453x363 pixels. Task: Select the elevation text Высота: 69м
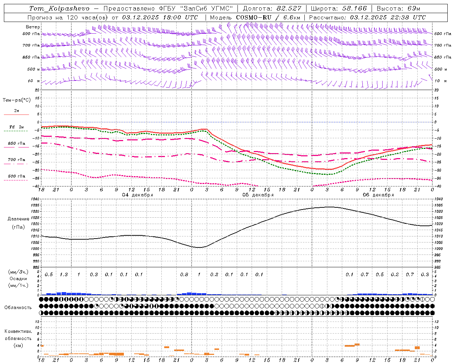pyautogui.click(x=398, y=9)
